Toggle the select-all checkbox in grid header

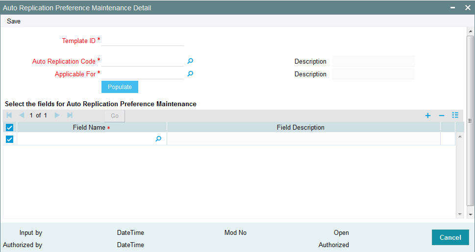[10, 128]
